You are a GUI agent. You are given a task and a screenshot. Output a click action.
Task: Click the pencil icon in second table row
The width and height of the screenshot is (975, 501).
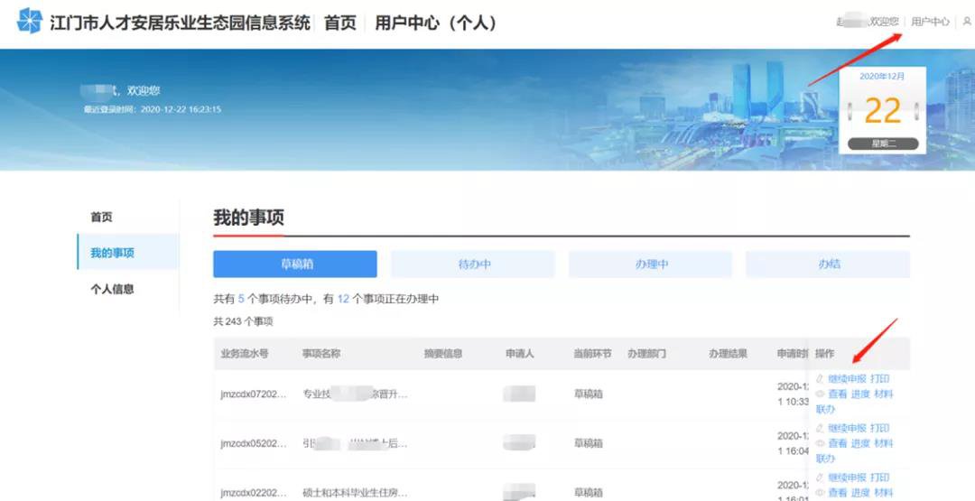[820, 429]
